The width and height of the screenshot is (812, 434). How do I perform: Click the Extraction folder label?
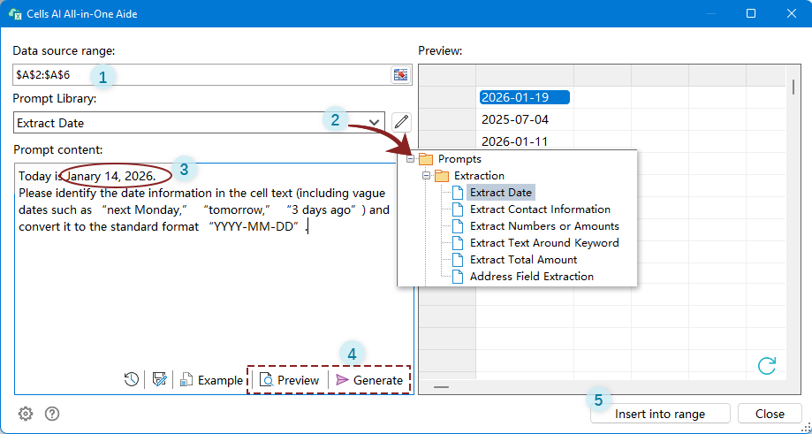coord(479,176)
